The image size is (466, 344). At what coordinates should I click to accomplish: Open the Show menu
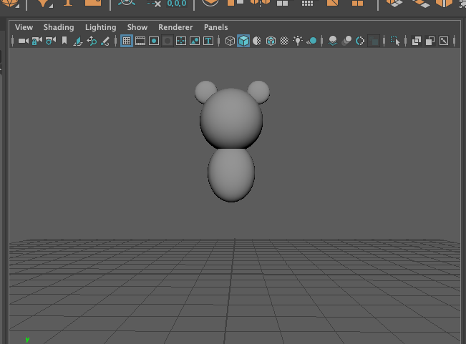(x=137, y=27)
